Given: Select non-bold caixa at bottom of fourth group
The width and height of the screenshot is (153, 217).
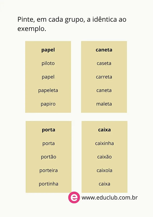Looking at the screenshot, I should [105, 184].
